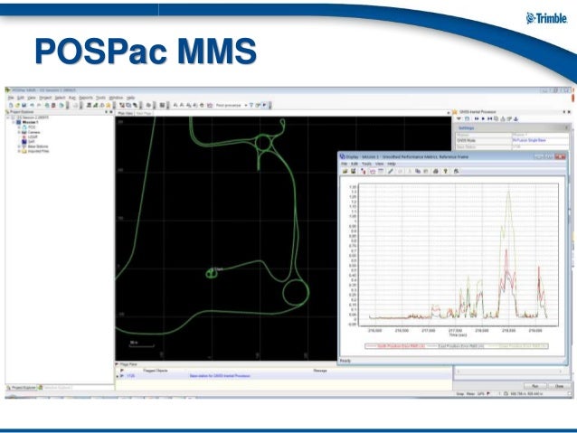The width and height of the screenshot is (577, 433).
Task: Open the Project menu in main menu bar
Action: (x=45, y=98)
